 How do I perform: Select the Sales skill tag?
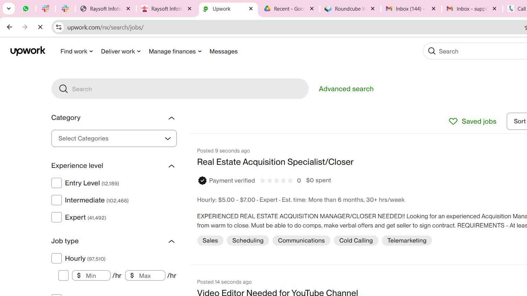[x=210, y=241]
